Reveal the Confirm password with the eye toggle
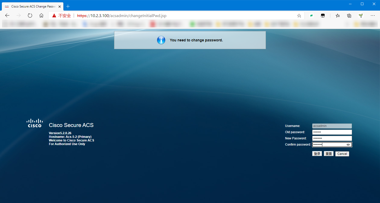 pos(348,145)
